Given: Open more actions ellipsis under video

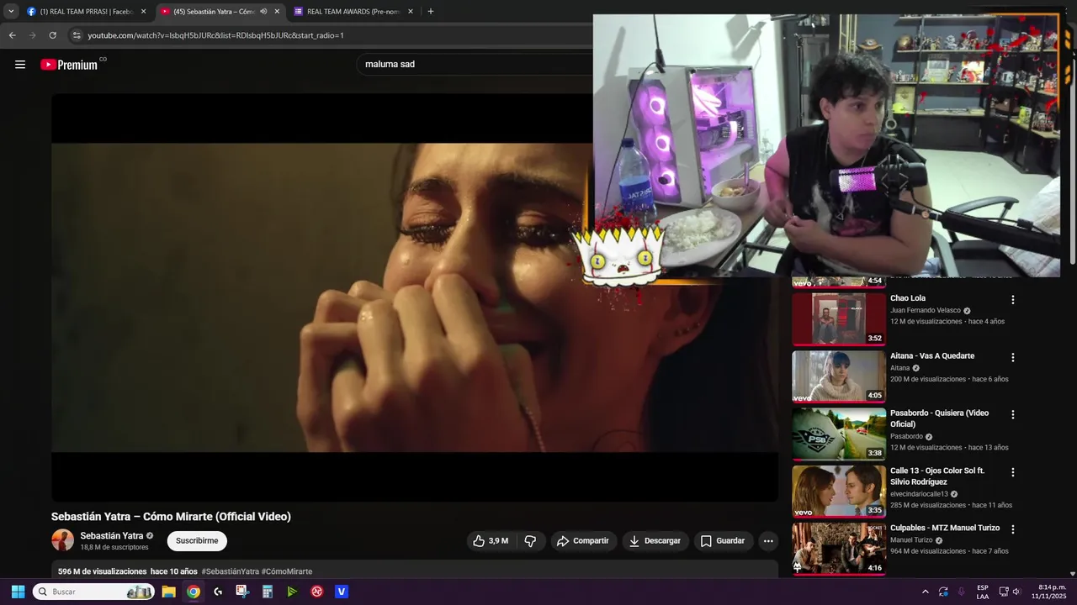Looking at the screenshot, I should click(768, 541).
